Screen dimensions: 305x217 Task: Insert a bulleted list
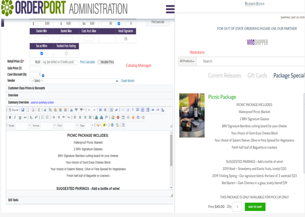47,117
